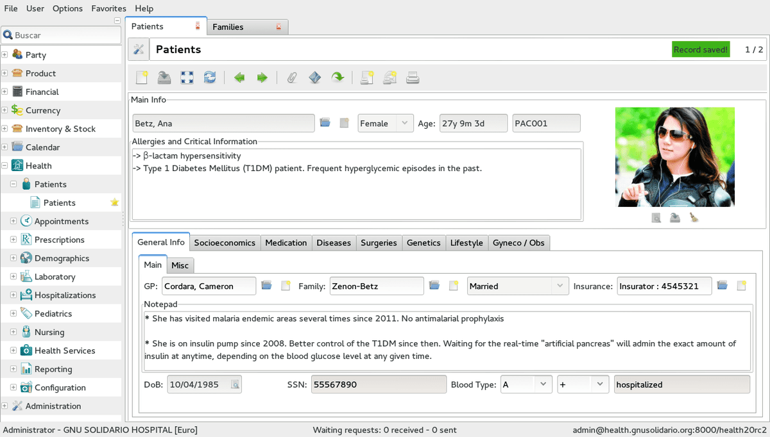
Task: Reload the record with the refresh icon
Action: [210, 78]
